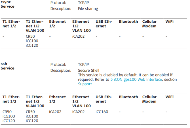Open the 5 iCON gps100 Web Interface link
Screen dimensions: 190x128
(x=136, y=80)
